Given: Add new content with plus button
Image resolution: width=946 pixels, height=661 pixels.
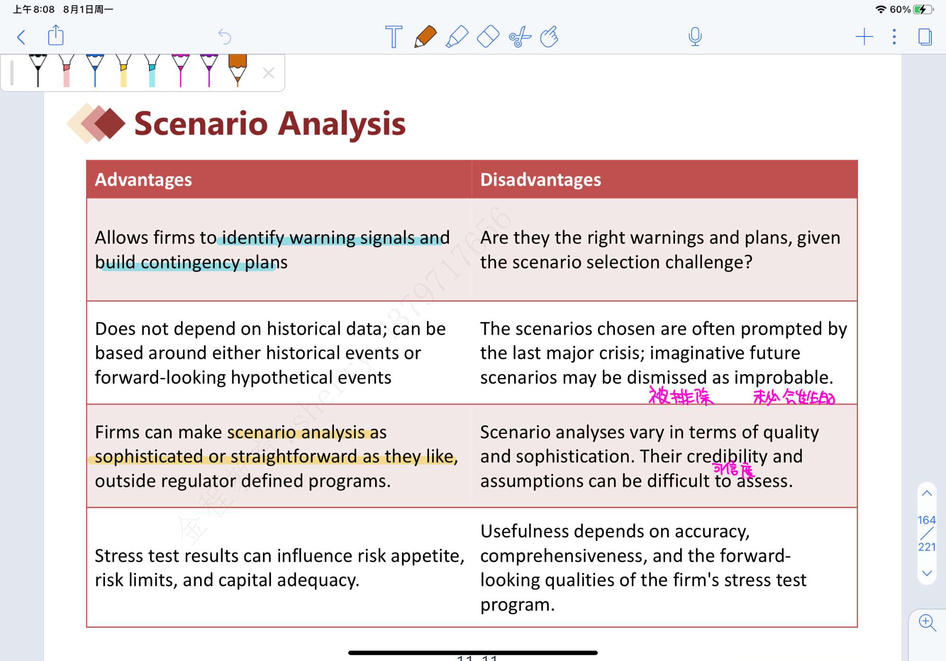Looking at the screenshot, I should pos(864,36).
